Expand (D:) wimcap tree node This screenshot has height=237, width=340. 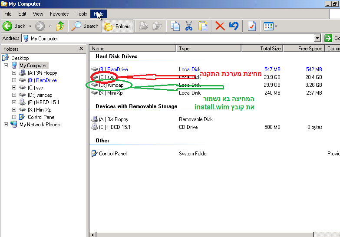click(x=14, y=95)
